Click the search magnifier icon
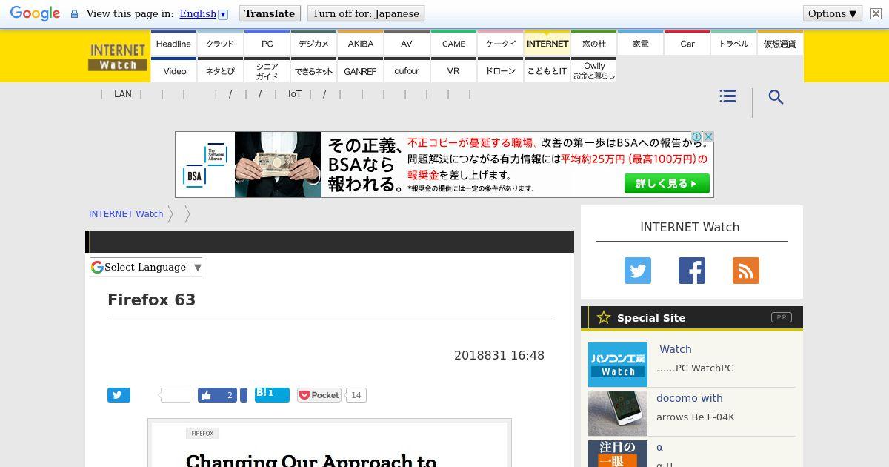This screenshot has width=889, height=467. point(776,97)
